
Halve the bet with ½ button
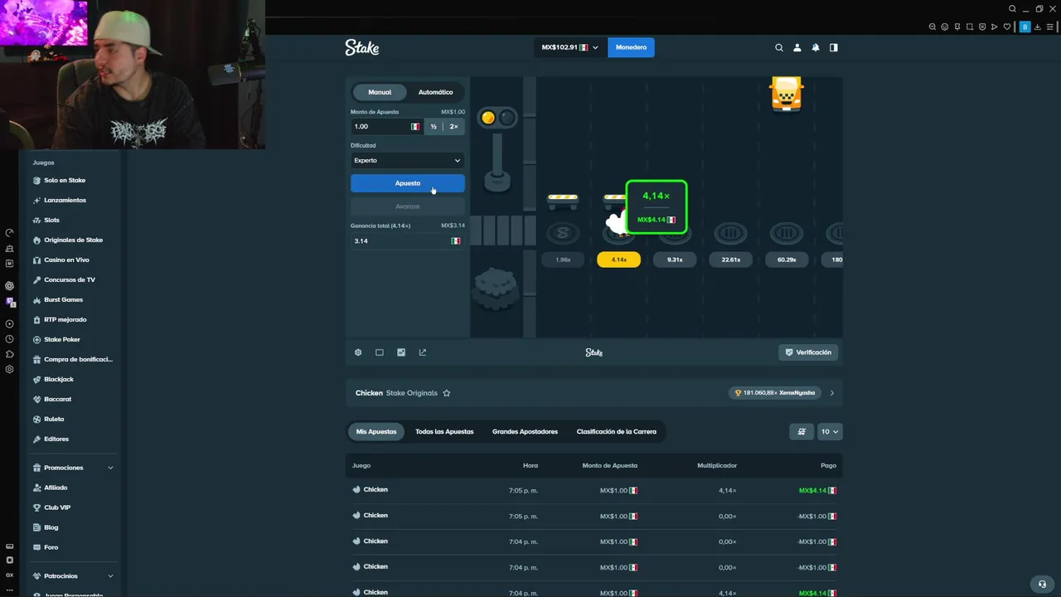pos(434,126)
